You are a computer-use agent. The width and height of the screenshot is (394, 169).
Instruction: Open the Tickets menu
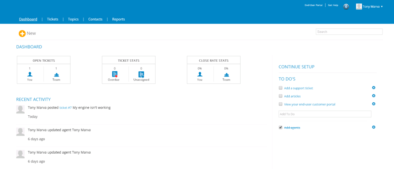(52, 19)
